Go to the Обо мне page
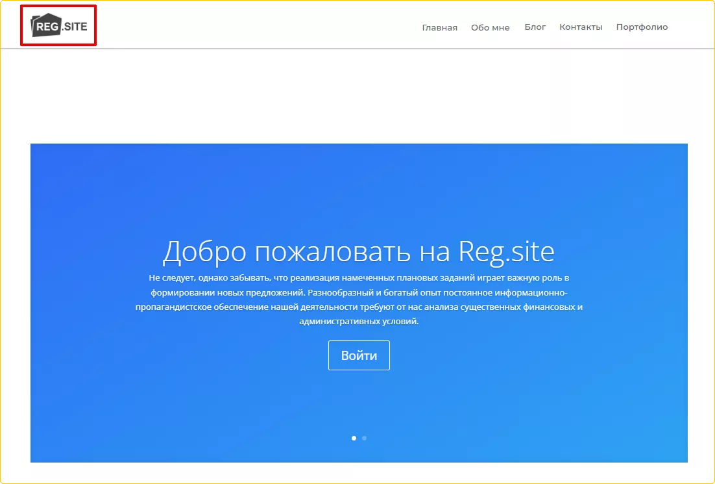Viewport: 715px width, 484px height. [490, 27]
